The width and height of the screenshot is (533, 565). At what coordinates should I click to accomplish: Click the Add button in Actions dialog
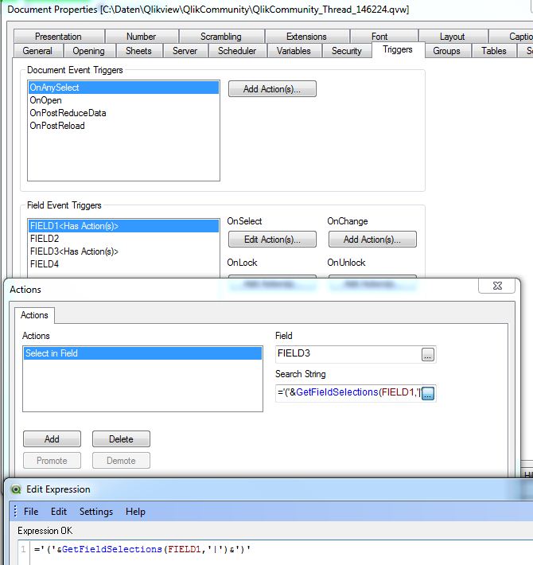52,439
